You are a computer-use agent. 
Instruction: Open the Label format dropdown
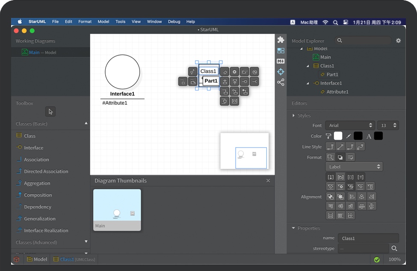354,167
